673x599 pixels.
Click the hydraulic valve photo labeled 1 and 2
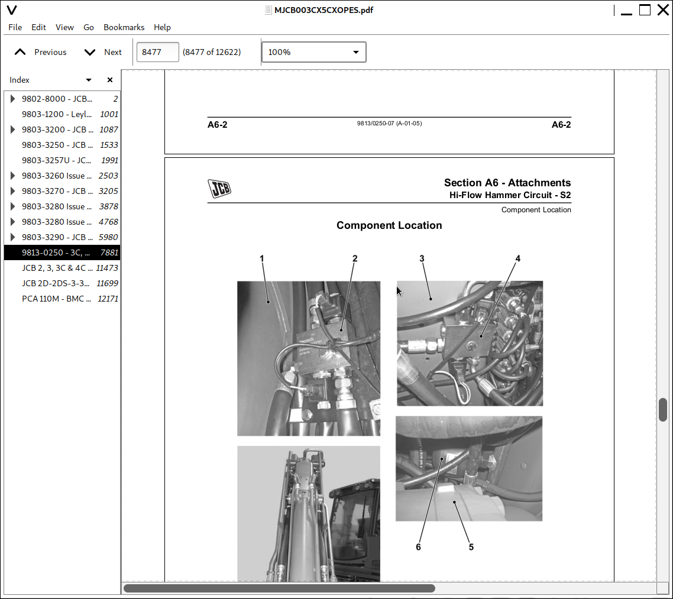(309, 358)
